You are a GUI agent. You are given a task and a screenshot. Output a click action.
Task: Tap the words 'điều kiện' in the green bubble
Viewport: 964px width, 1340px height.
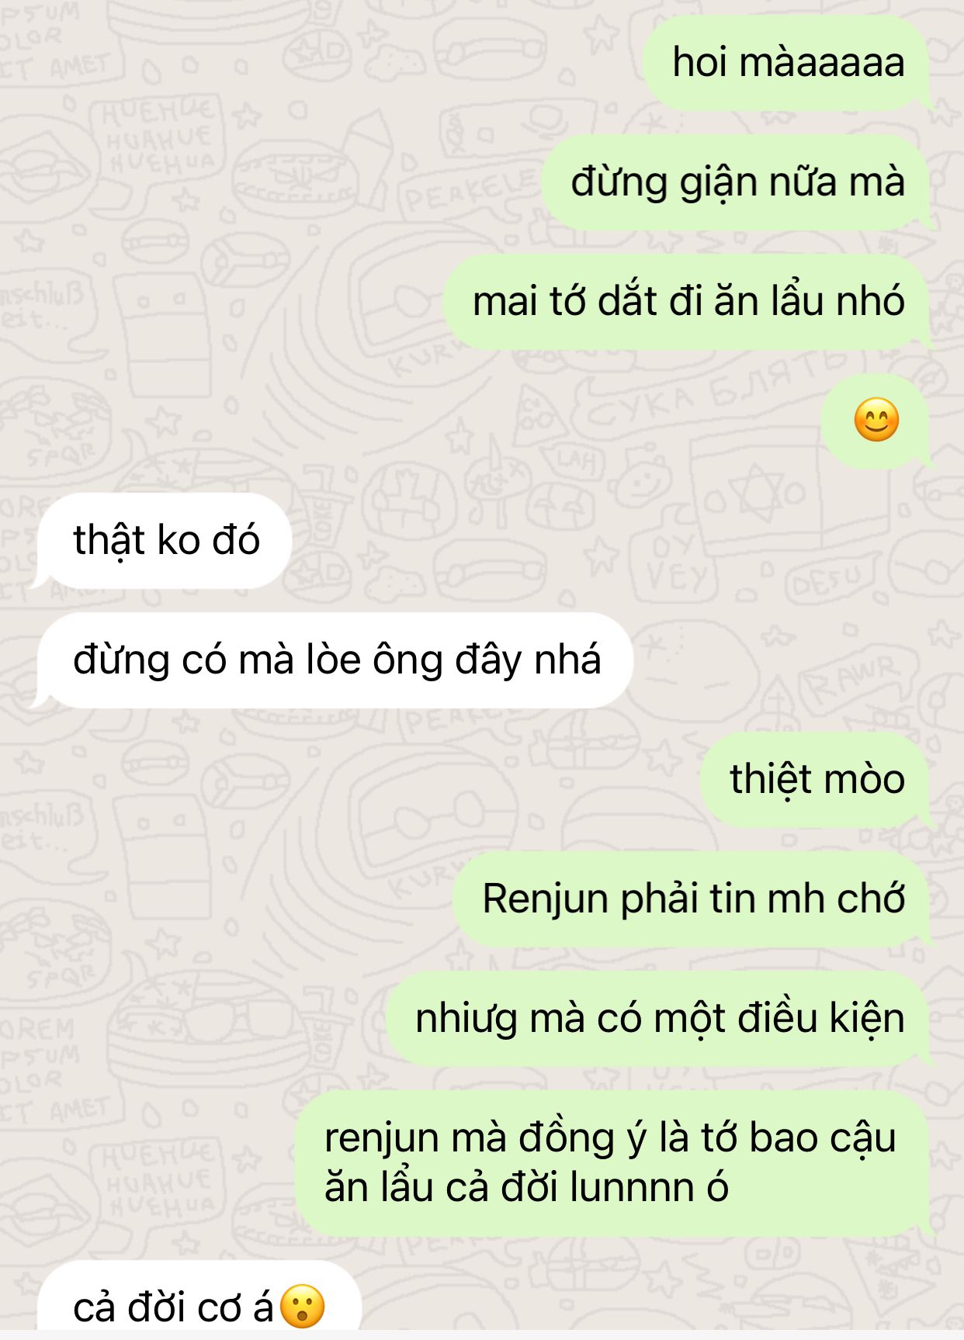[821, 1020]
